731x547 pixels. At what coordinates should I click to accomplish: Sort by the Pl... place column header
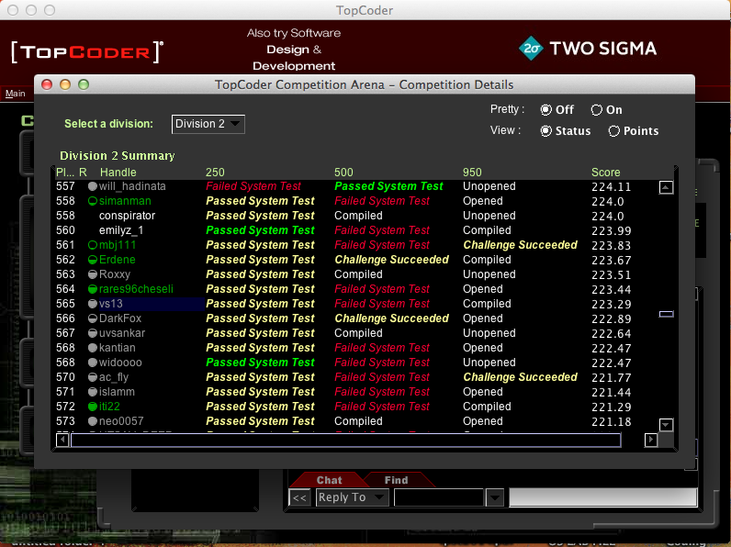coord(65,173)
